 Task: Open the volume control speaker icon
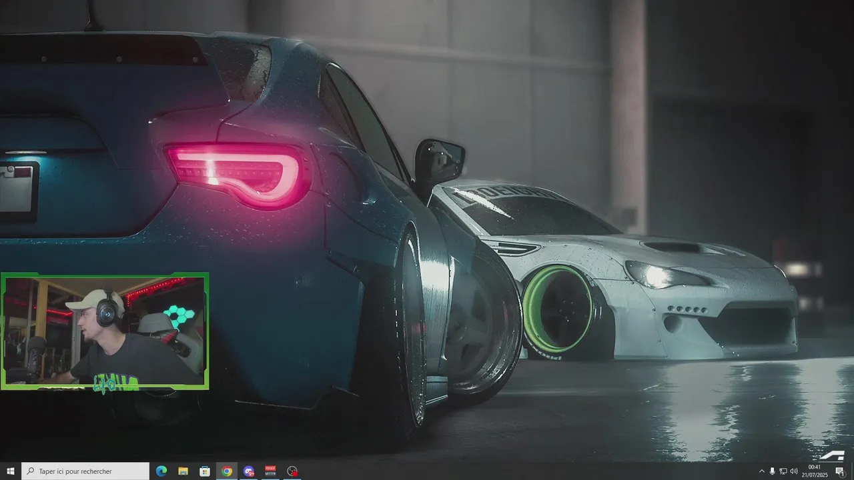[x=794, y=471]
